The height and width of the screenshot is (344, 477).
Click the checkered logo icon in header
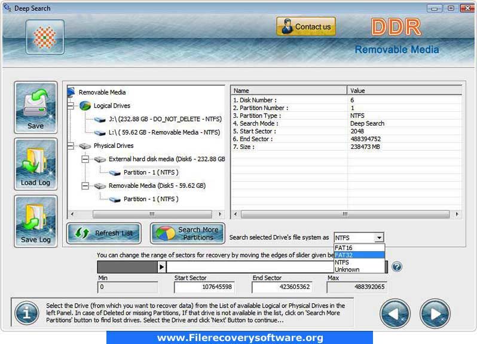coord(45,37)
